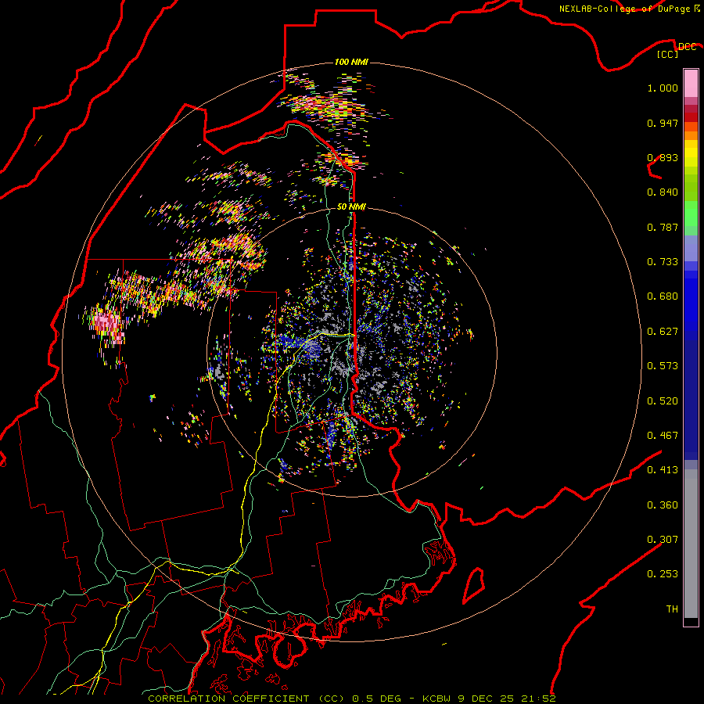704x704 pixels.
Task: Click the 50 NMI range ring label
Action: coord(351,207)
